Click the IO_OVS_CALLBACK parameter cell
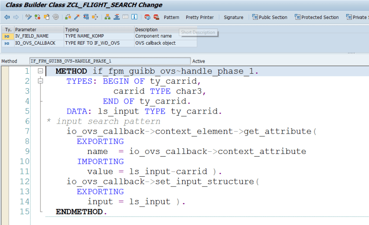369x225 pixels. coord(35,43)
